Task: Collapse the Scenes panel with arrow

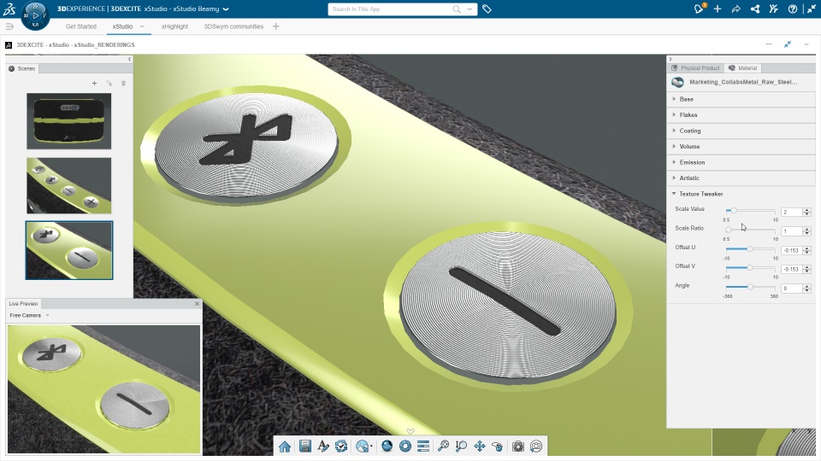Action: (x=129, y=59)
